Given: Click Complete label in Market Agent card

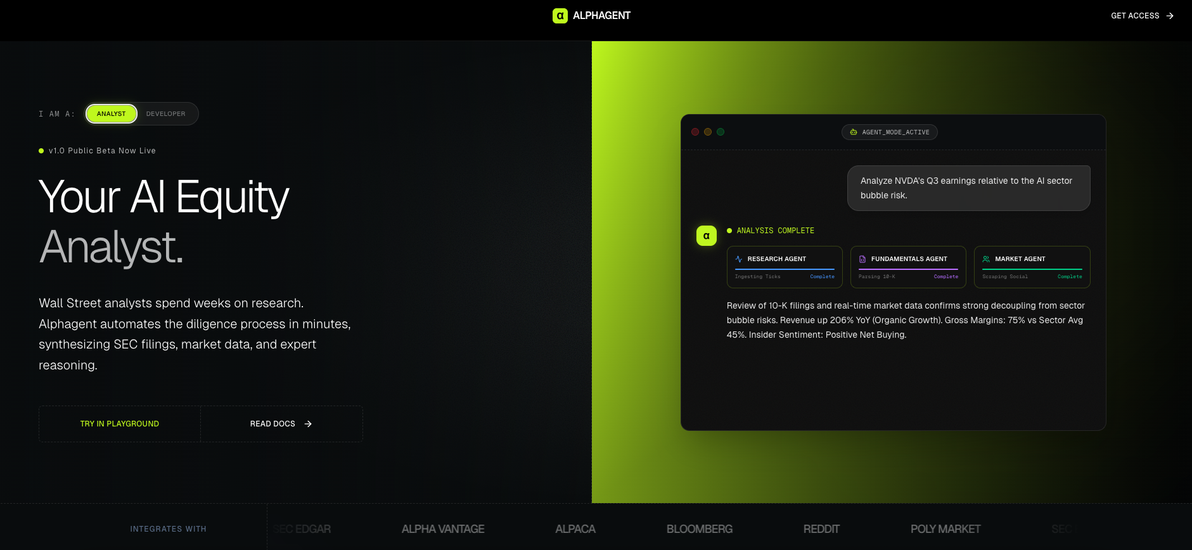Looking at the screenshot, I should pos(1070,277).
